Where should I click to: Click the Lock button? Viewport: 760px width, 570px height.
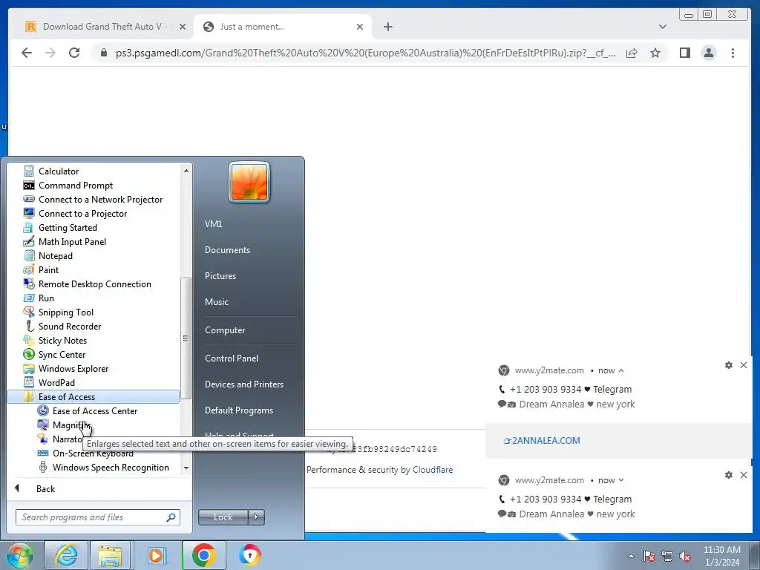223,517
